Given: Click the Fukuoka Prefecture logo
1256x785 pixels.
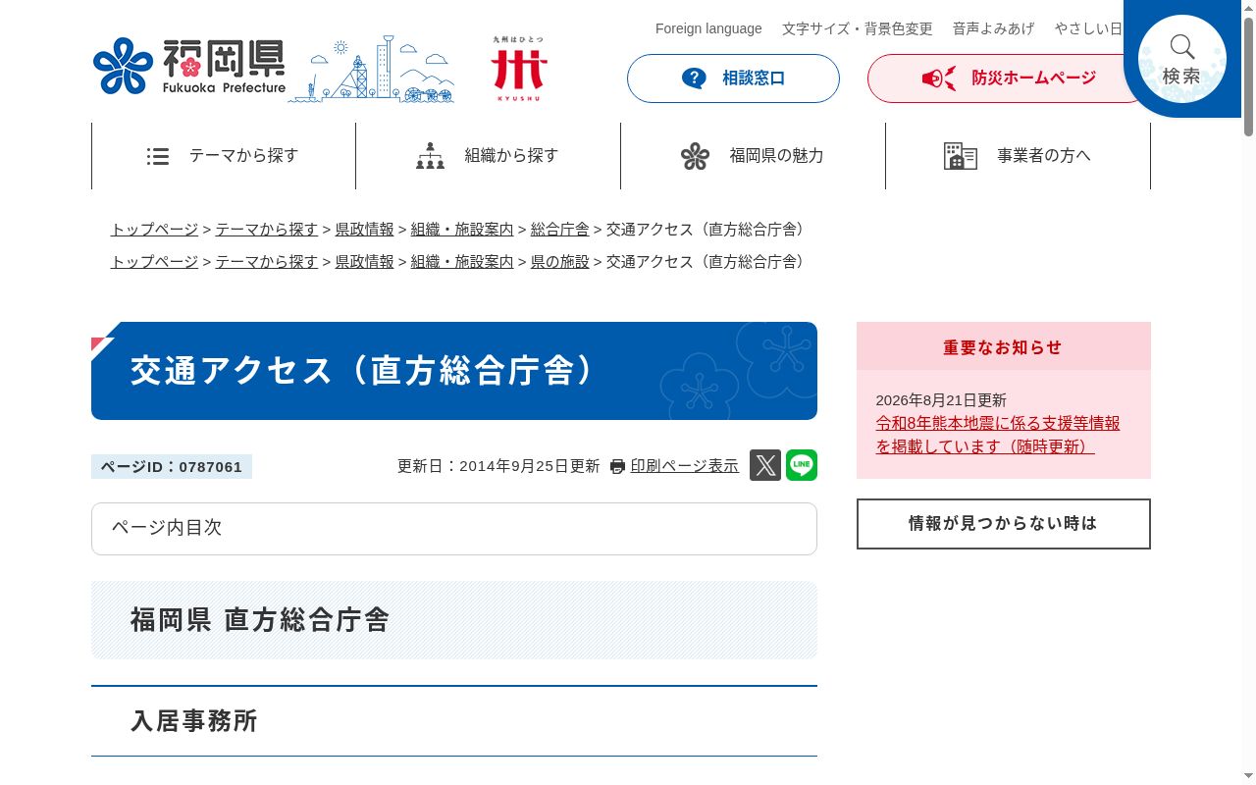Looking at the screenshot, I should pyautogui.click(x=189, y=68).
